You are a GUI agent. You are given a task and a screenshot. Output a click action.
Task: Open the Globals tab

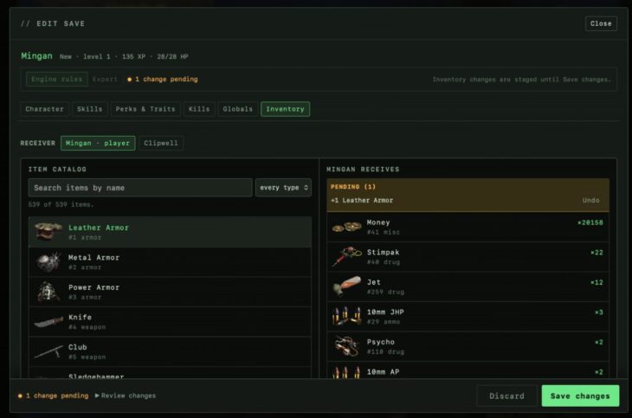(x=238, y=109)
